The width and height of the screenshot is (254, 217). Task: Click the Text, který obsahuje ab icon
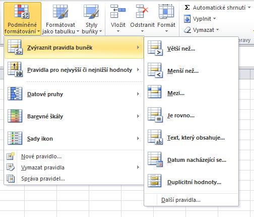coord(155,137)
